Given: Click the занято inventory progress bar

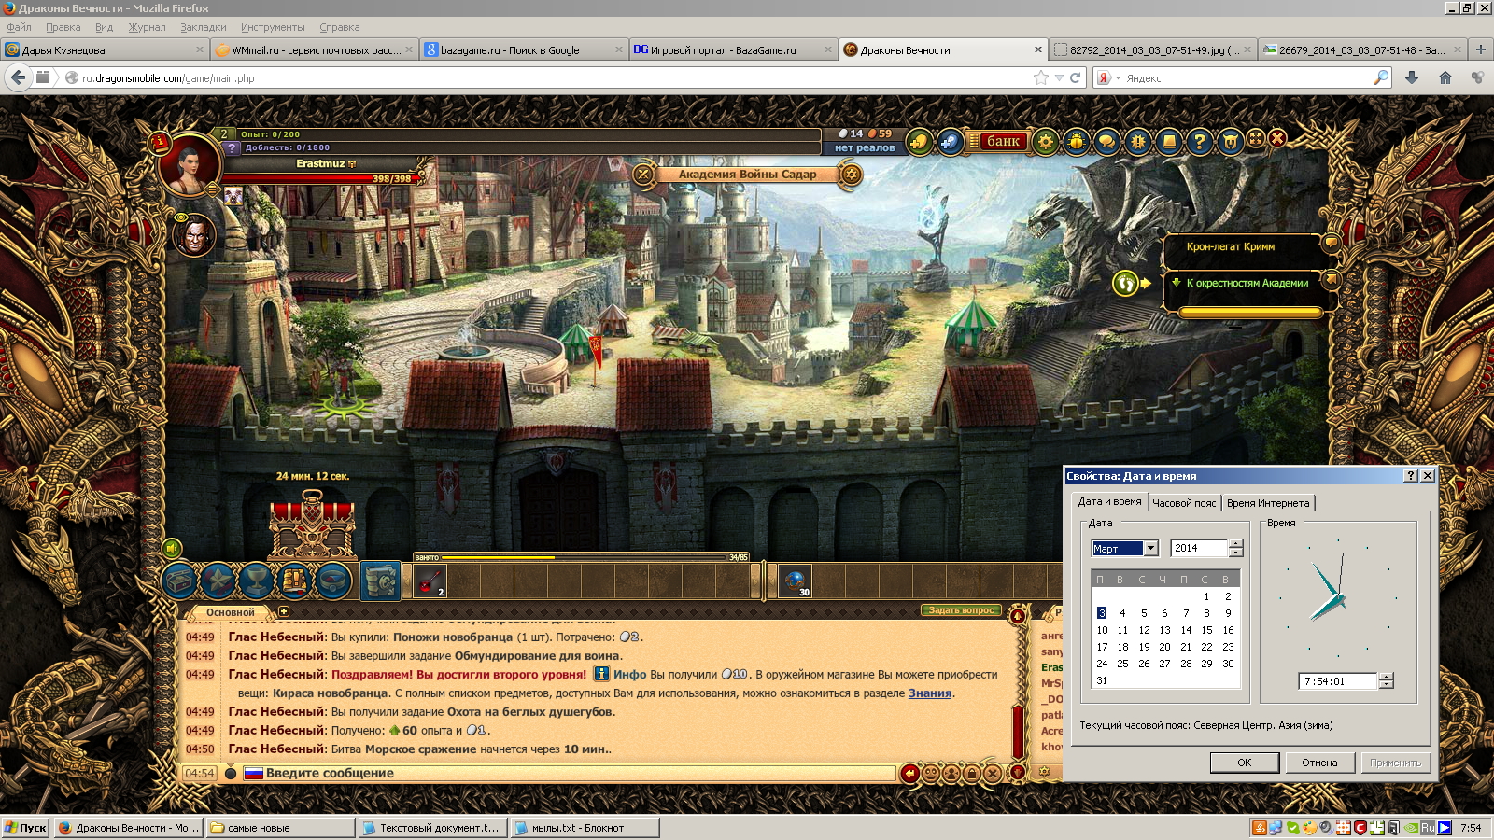Looking at the screenshot, I should click(x=583, y=557).
